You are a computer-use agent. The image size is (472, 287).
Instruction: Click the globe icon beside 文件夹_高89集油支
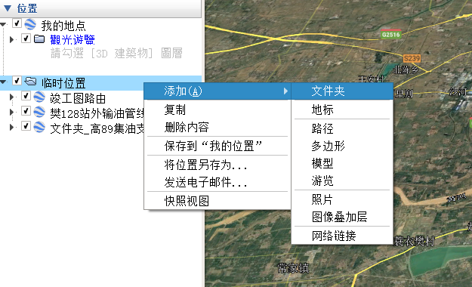[39, 127]
